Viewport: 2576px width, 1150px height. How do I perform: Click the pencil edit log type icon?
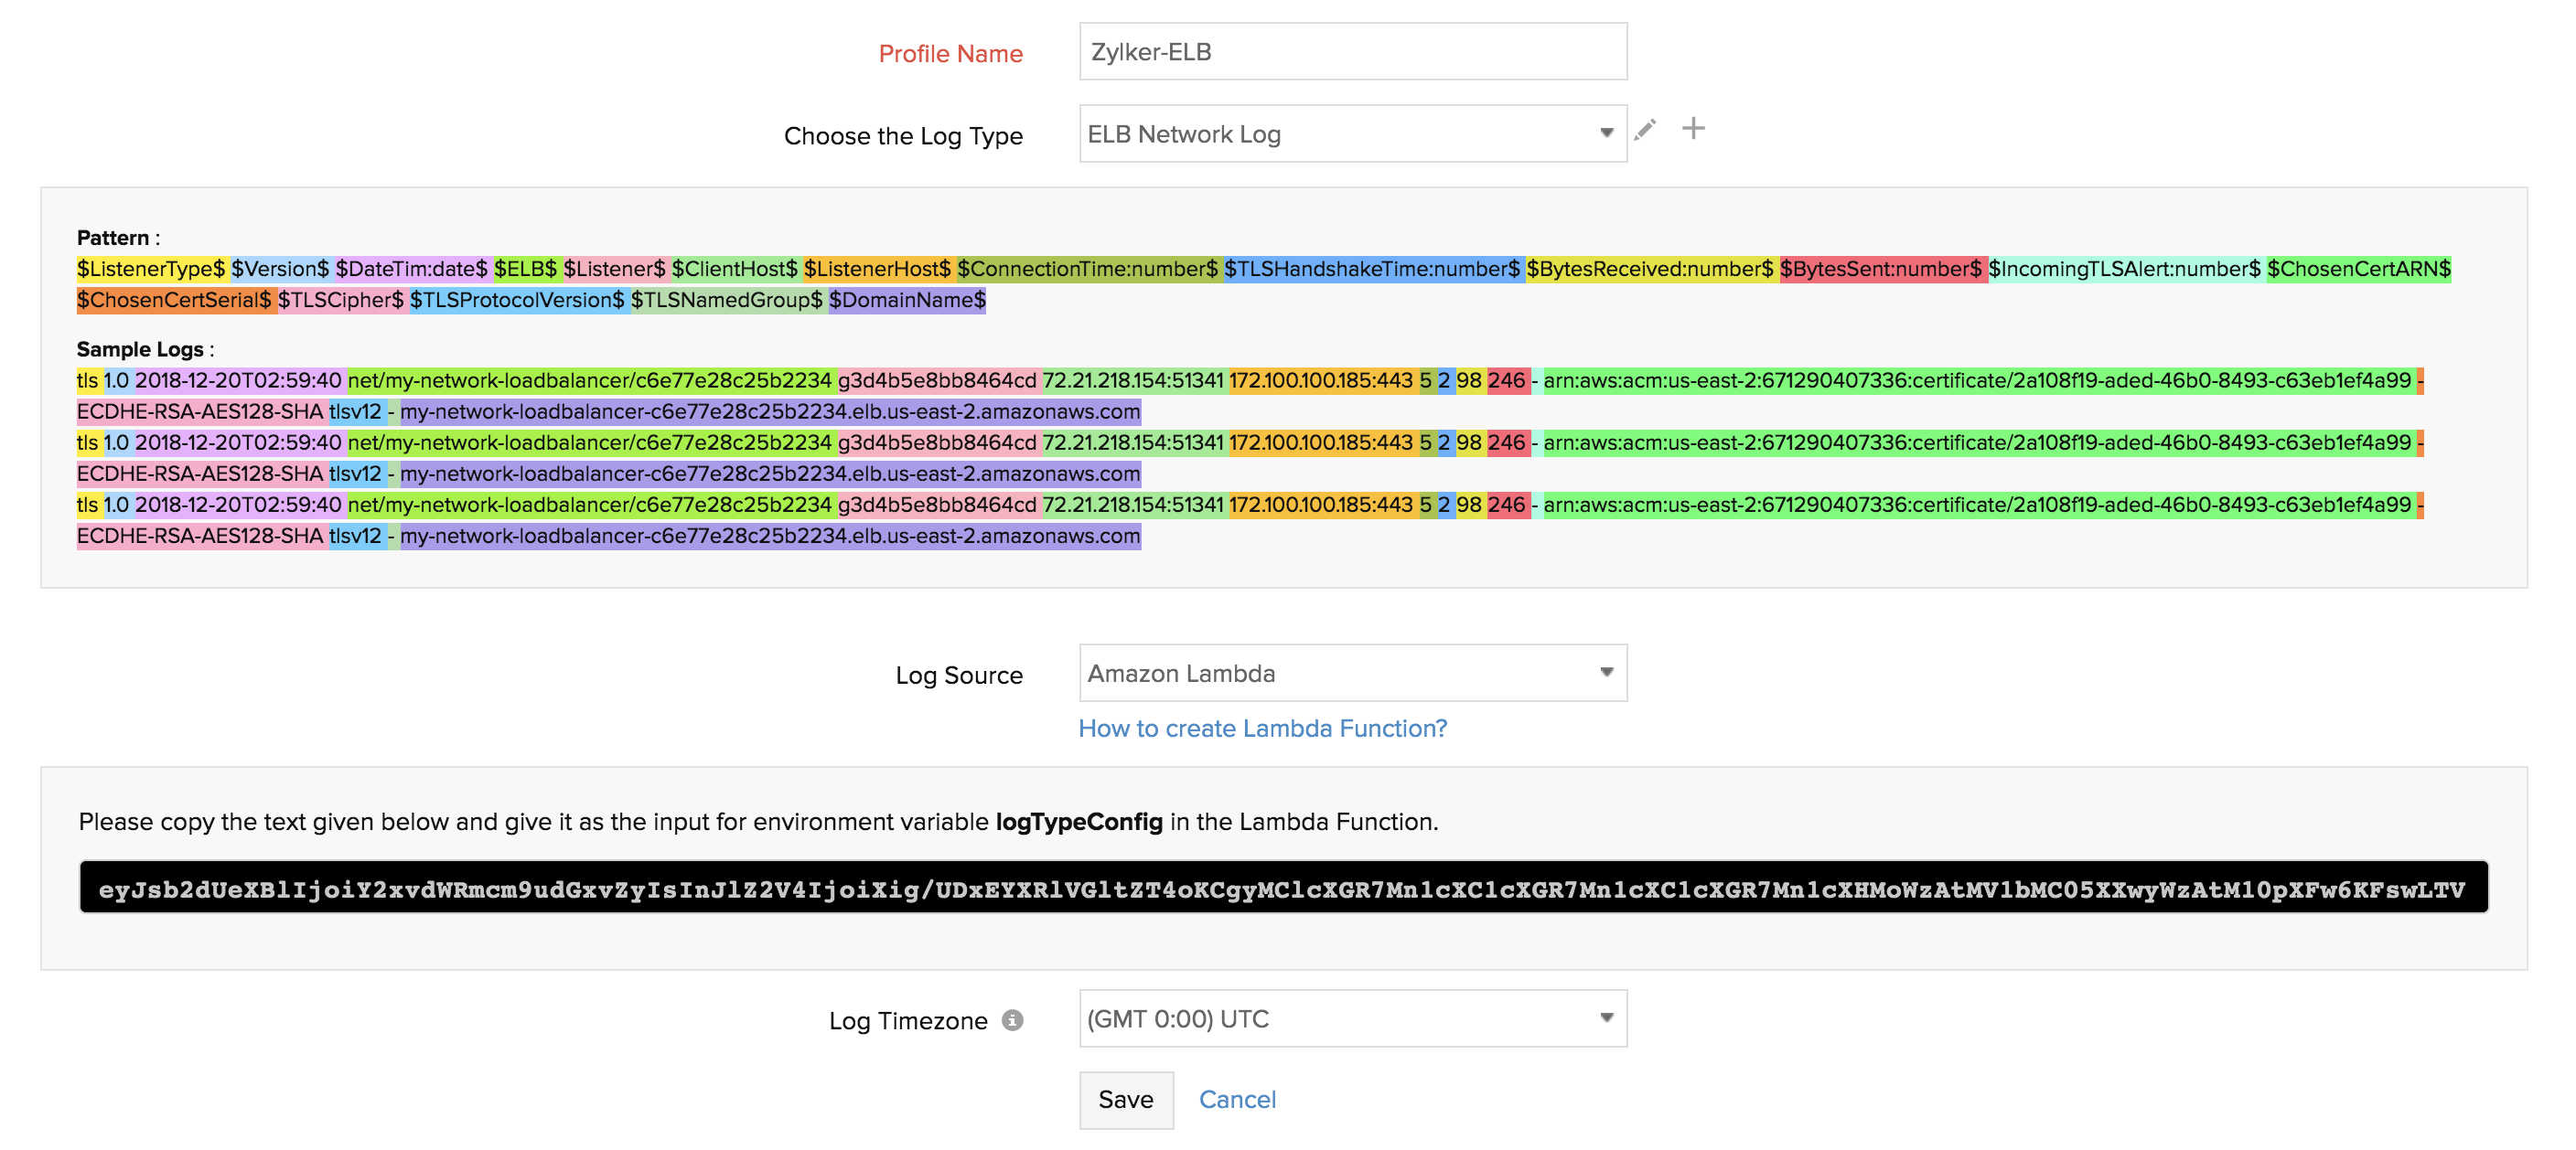point(1645,130)
